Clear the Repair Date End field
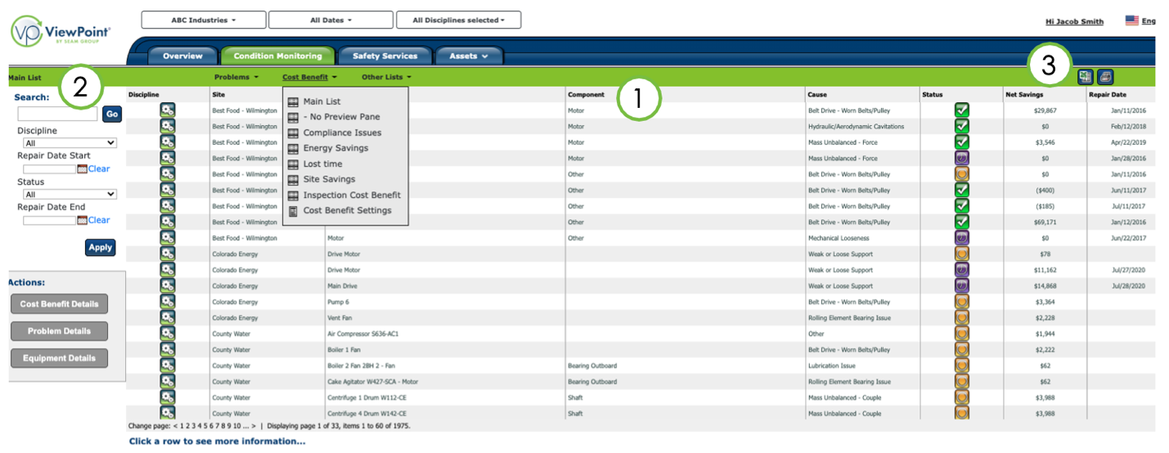 (99, 220)
